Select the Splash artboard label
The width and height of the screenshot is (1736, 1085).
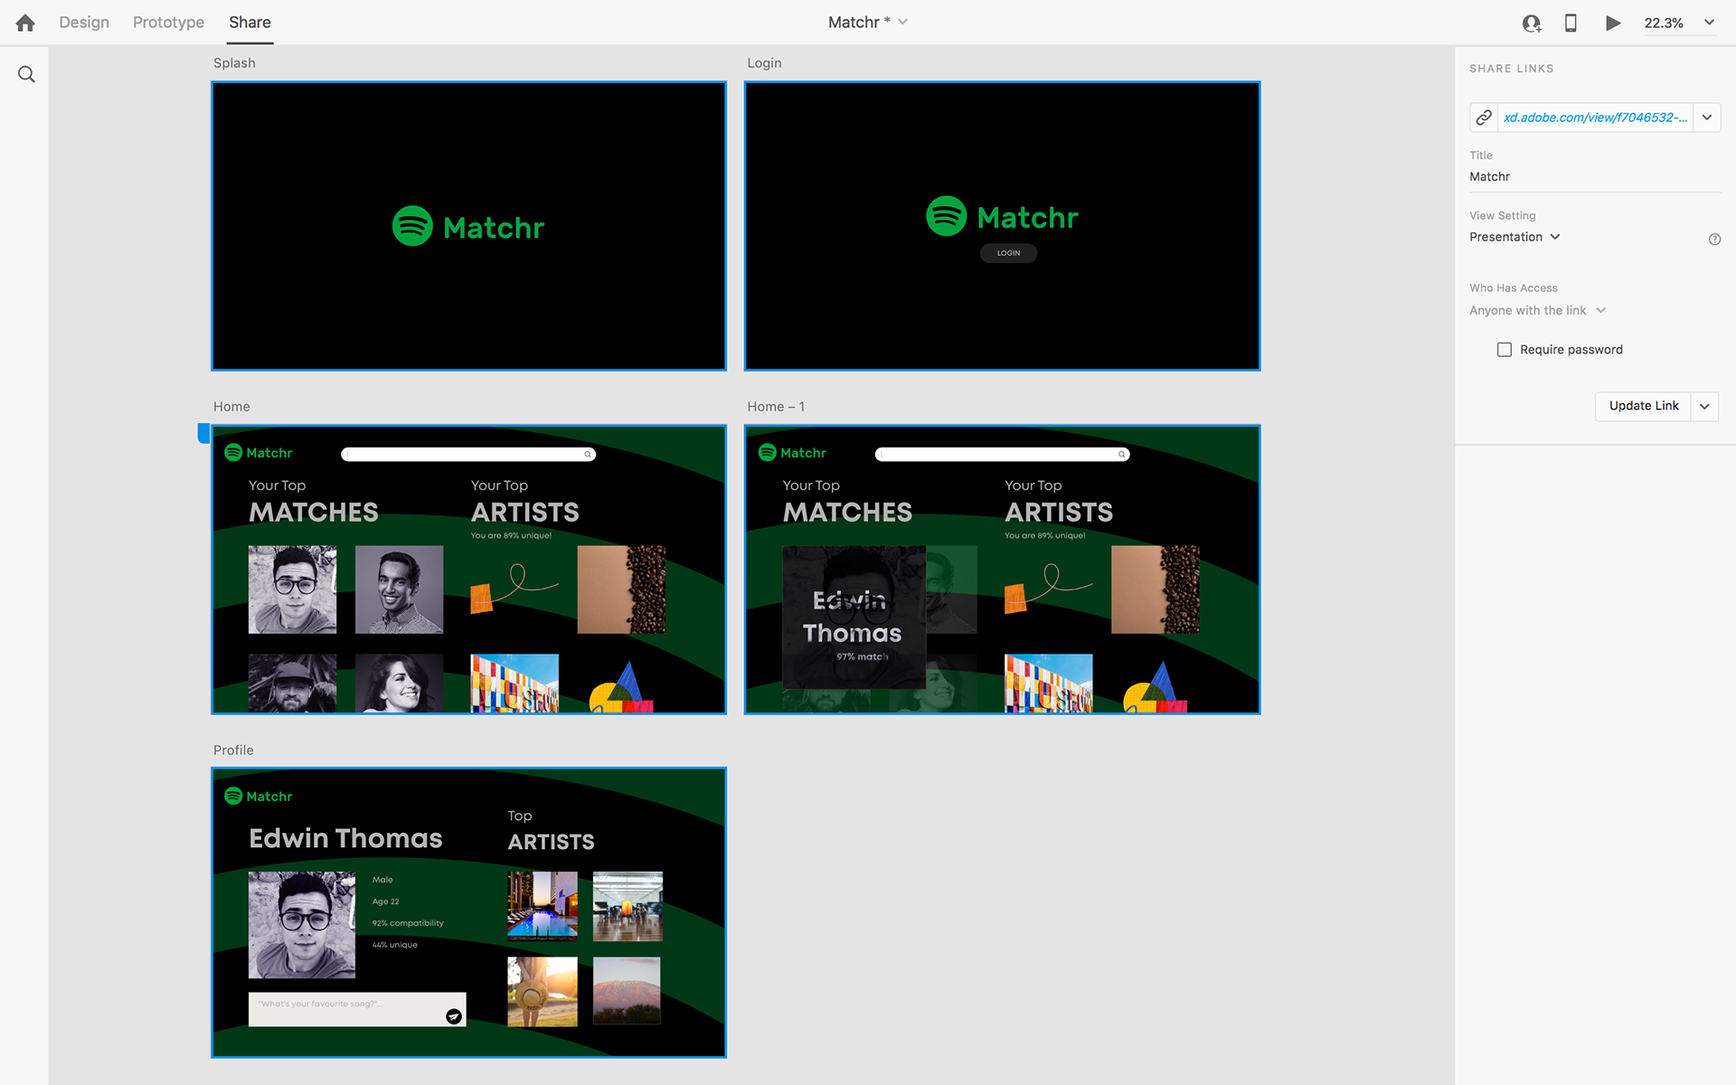234,63
